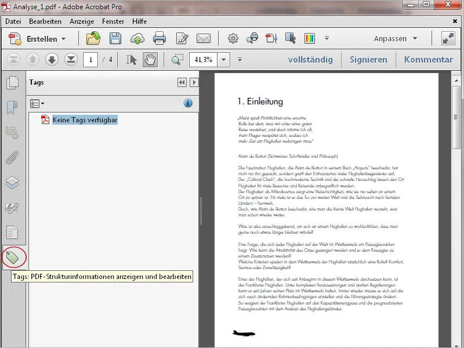Click the Erstellen create PDF icon
464x348 pixels.
pyautogui.click(x=15, y=39)
